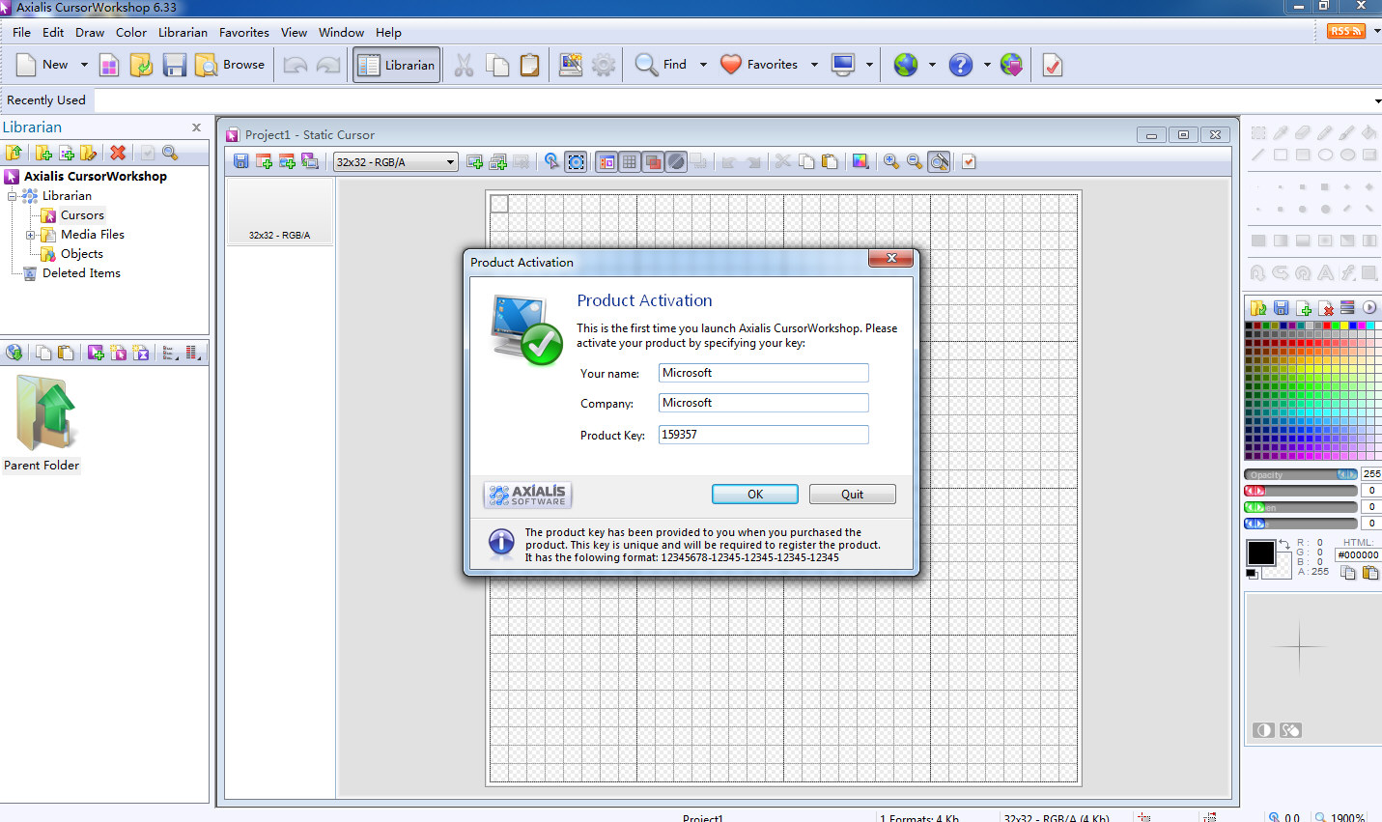The image size is (1382, 822).
Task: Open the Draw menu
Action: tap(90, 32)
